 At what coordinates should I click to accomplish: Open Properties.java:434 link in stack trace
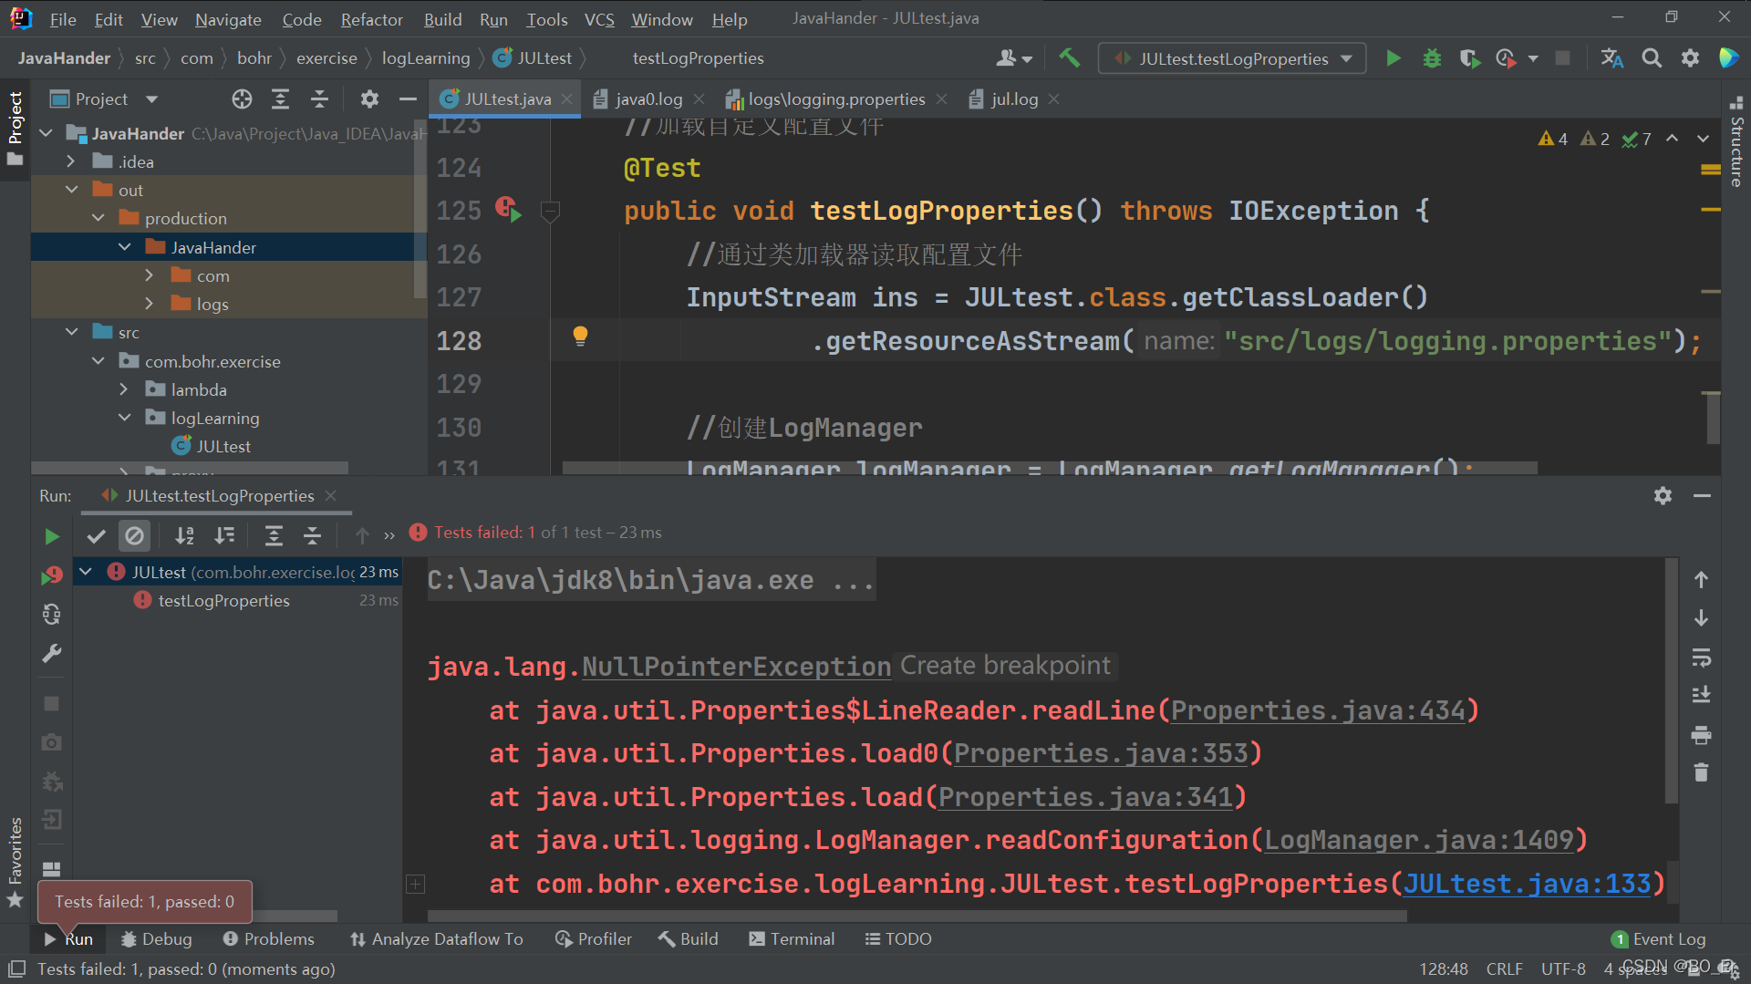tap(1318, 710)
